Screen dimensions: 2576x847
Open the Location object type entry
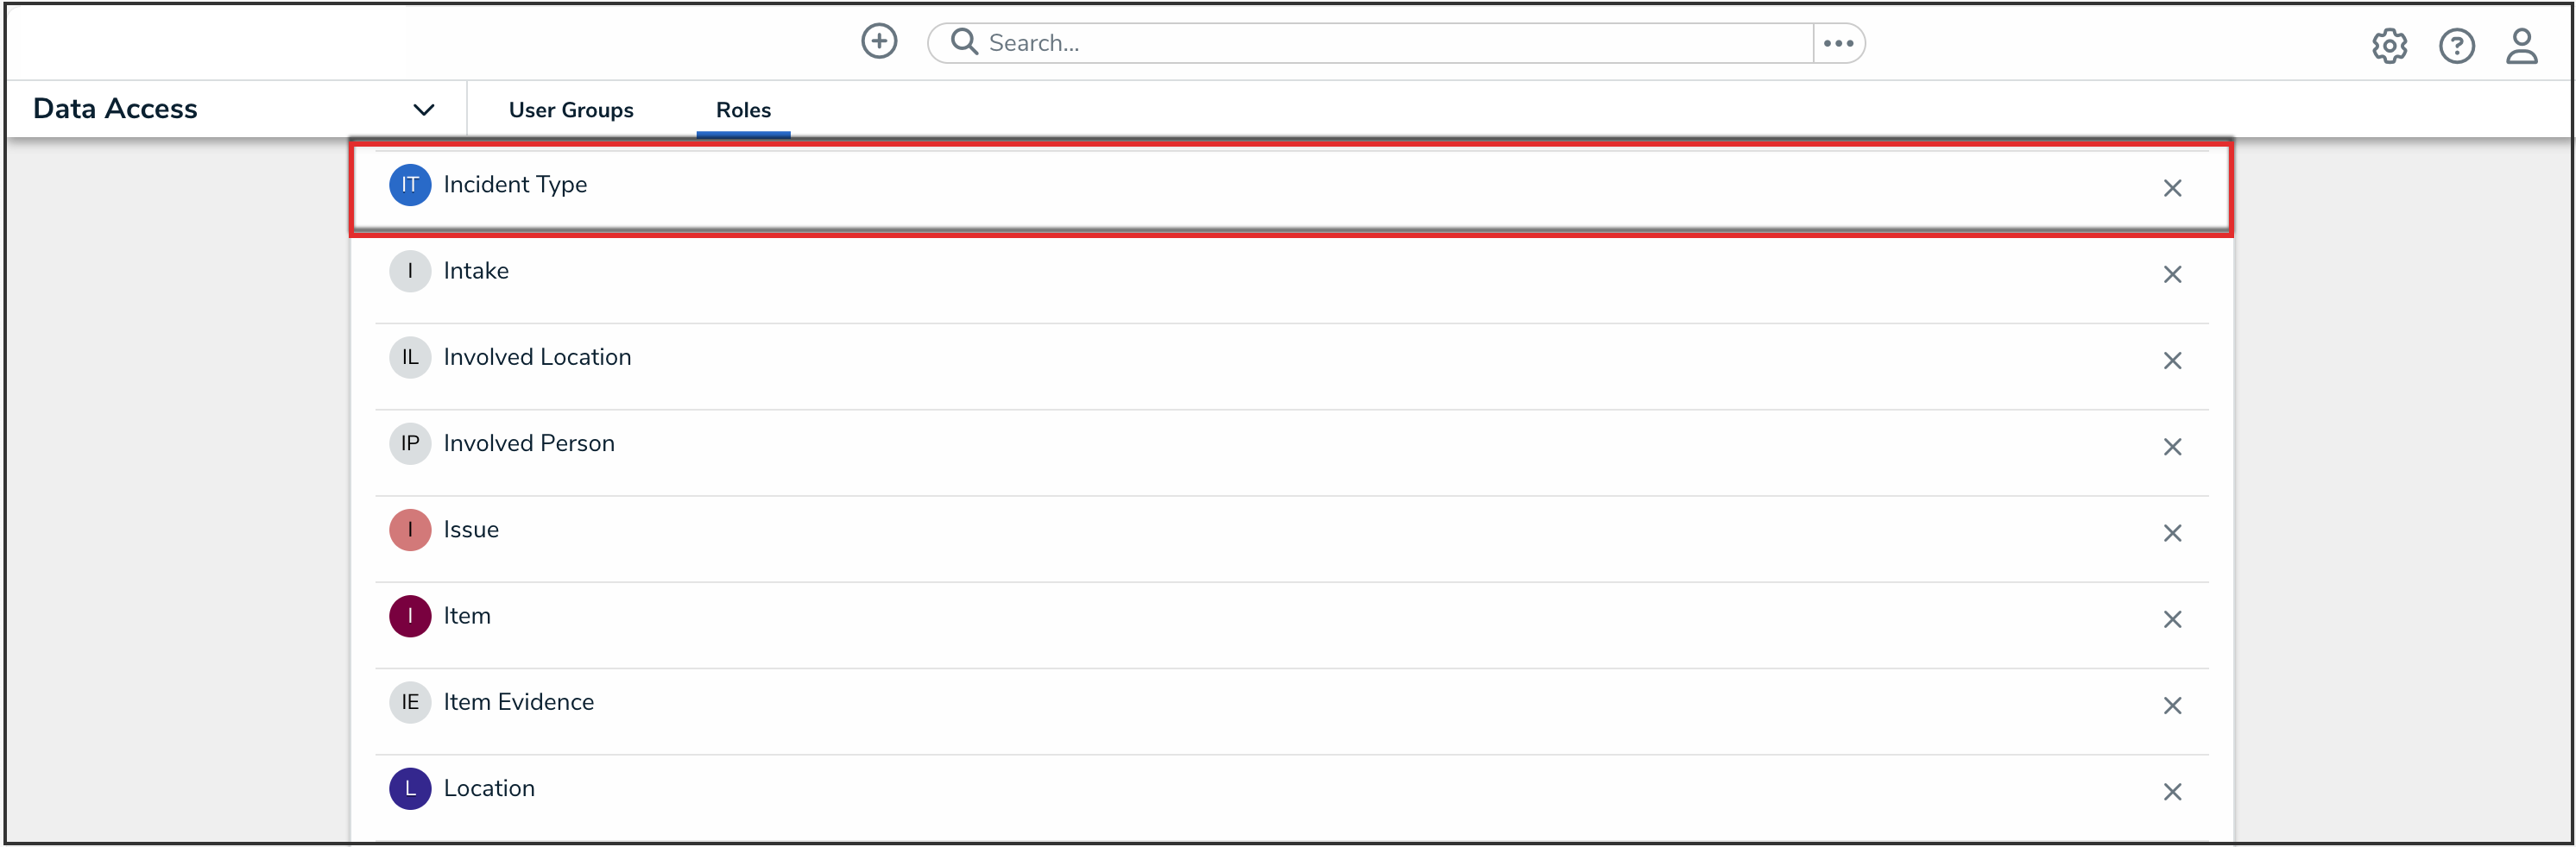point(489,789)
